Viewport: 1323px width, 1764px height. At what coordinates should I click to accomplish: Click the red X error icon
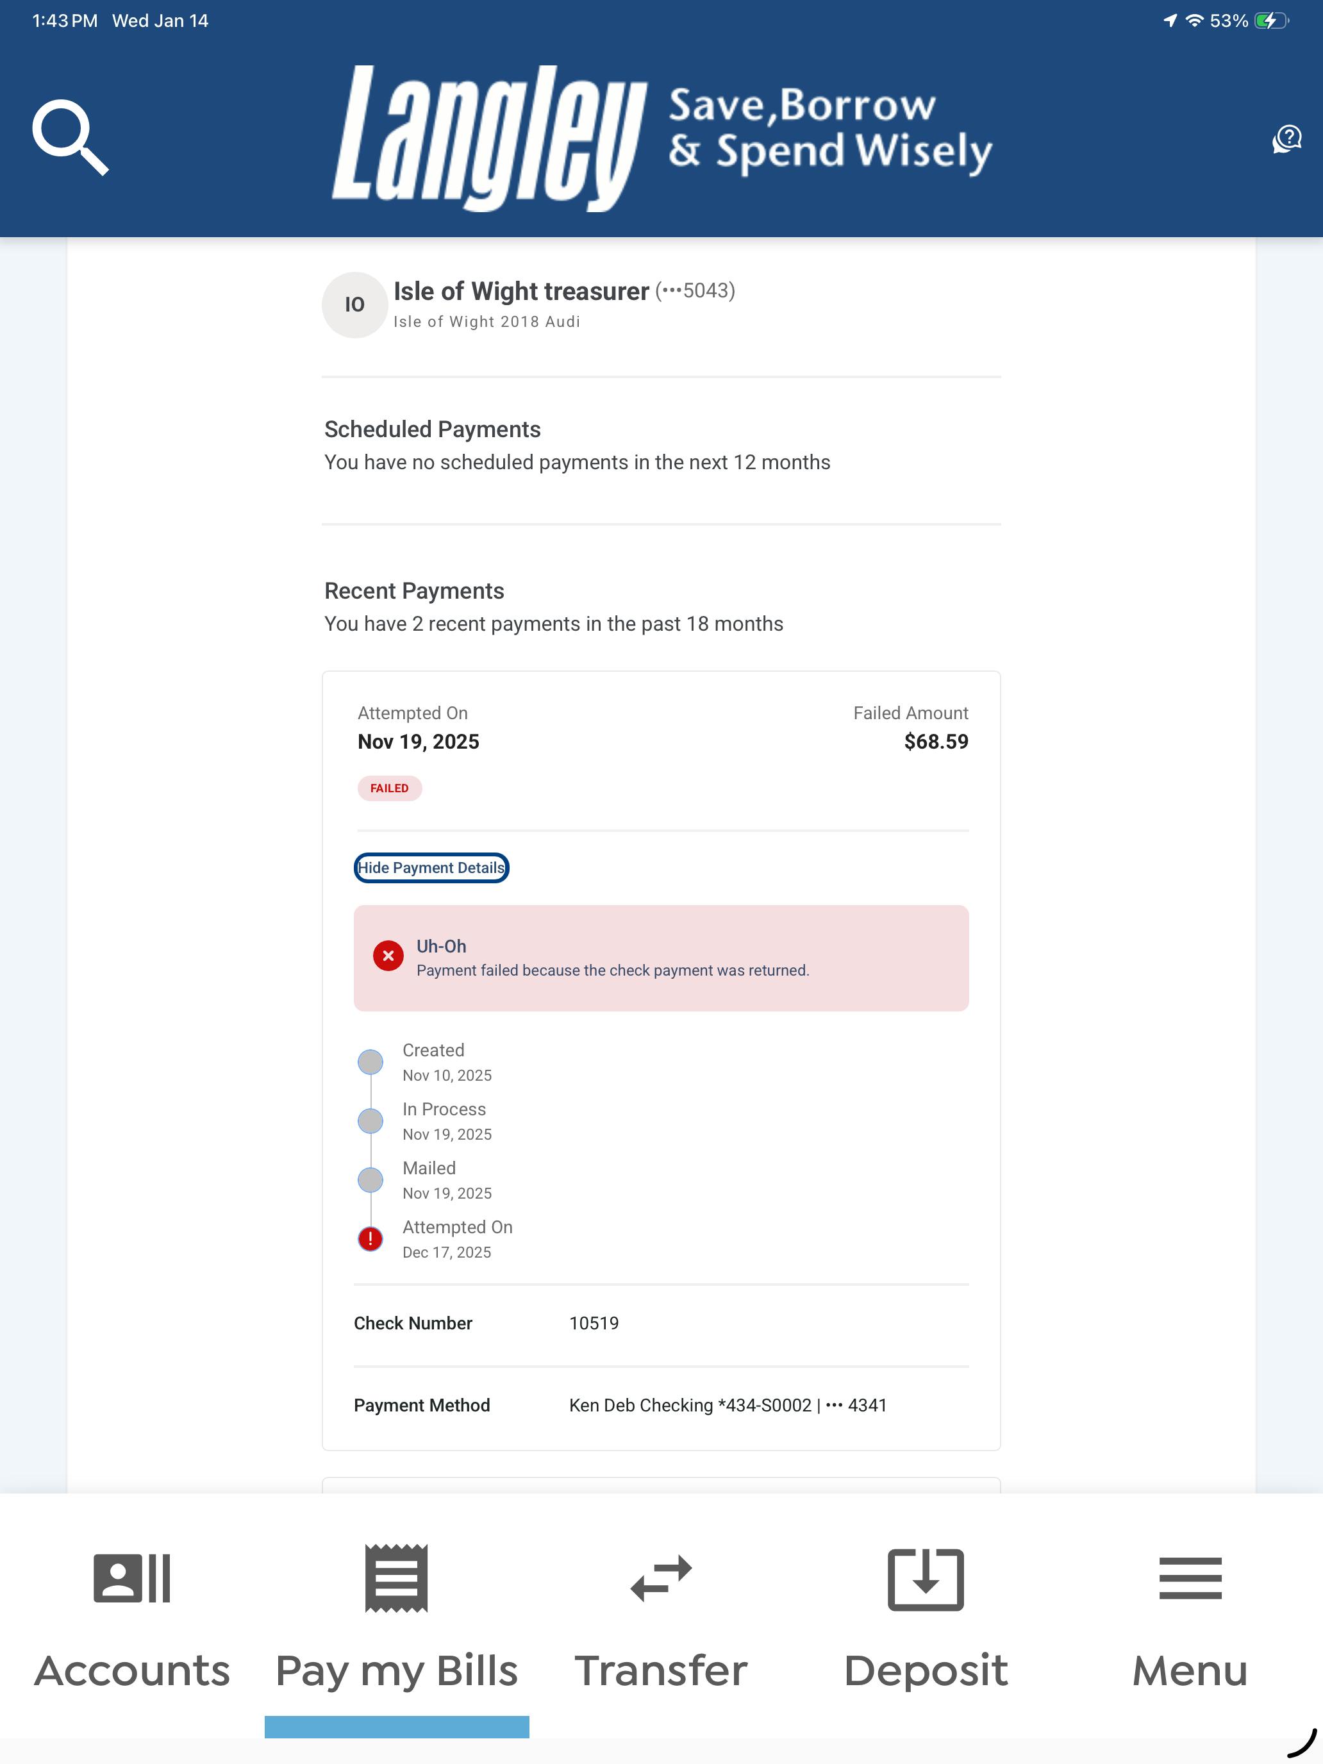(388, 955)
